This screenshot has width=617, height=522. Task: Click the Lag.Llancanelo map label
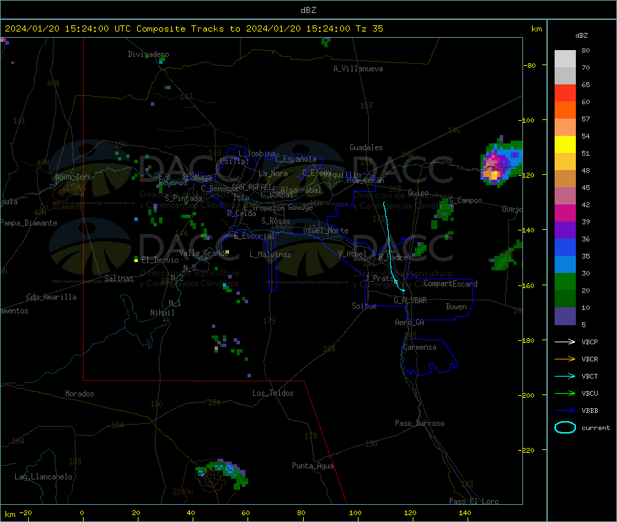(x=43, y=477)
